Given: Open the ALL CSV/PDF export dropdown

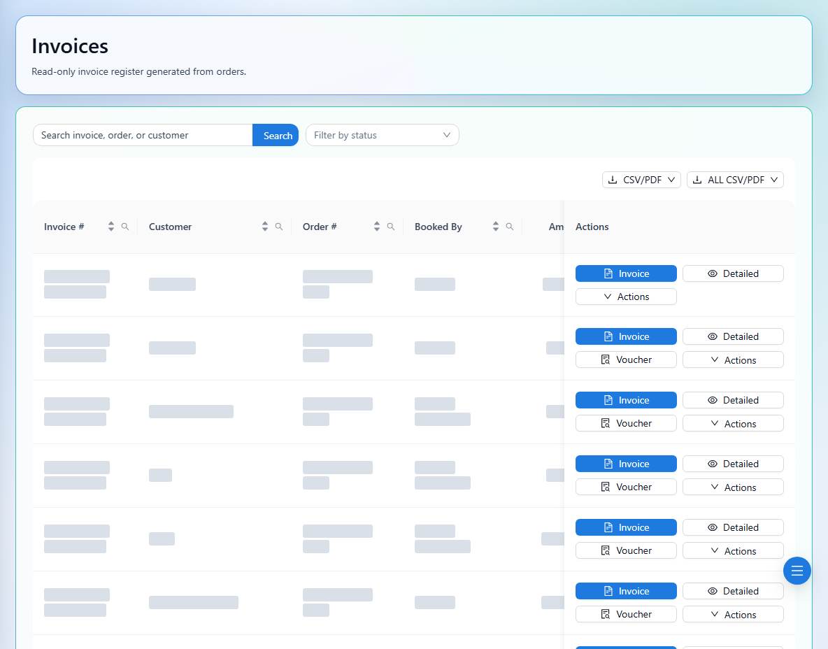Looking at the screenshot, I should pyautogui.click(x=735, y=180).
